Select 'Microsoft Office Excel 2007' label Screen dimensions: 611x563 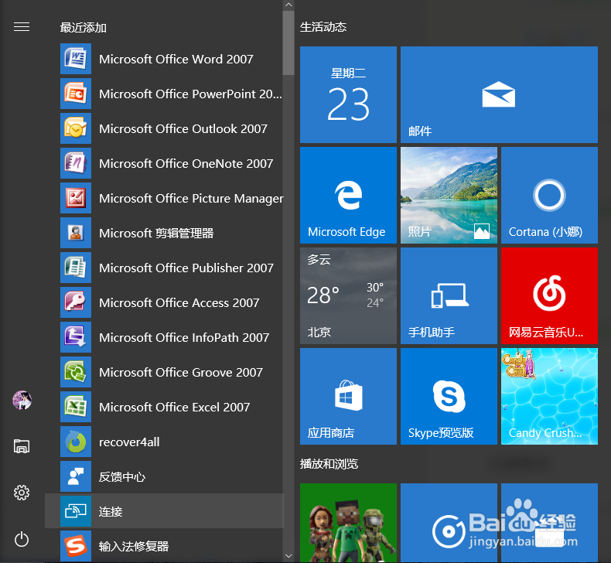pos(174,407)
